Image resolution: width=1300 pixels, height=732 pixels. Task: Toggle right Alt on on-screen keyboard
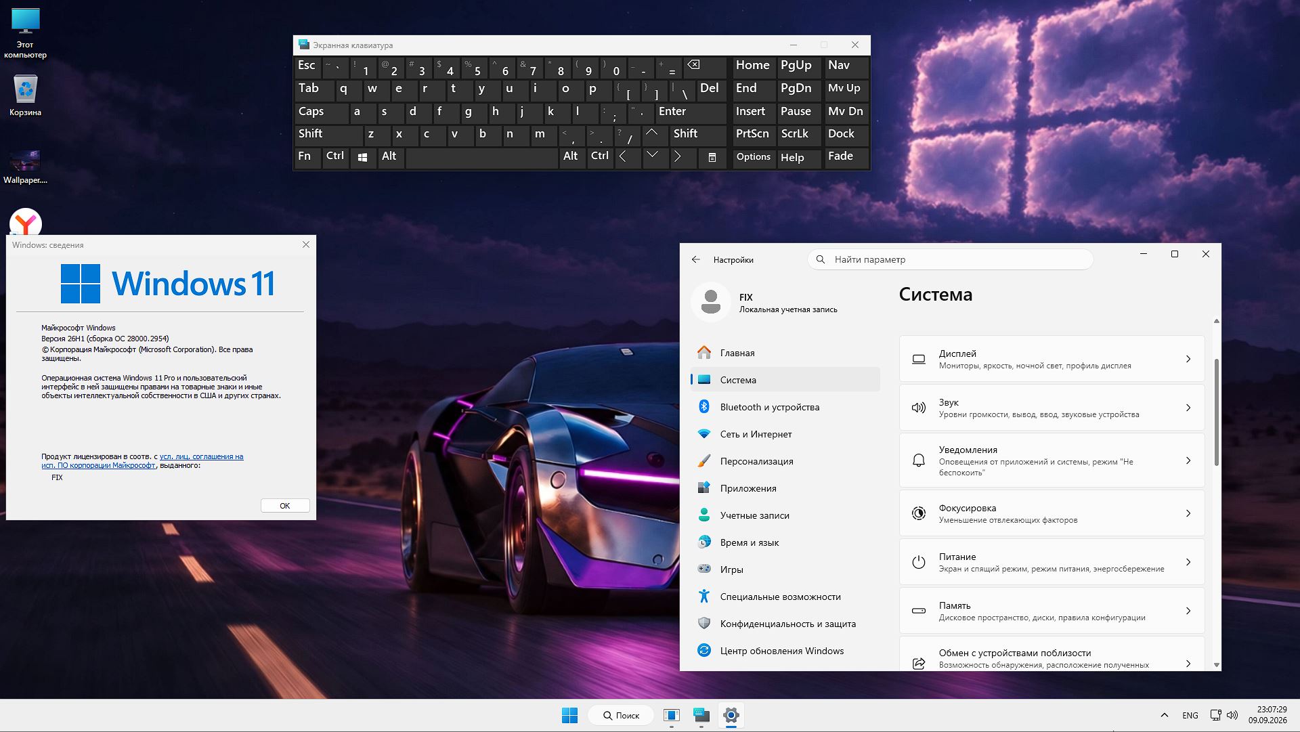[571, 157]
